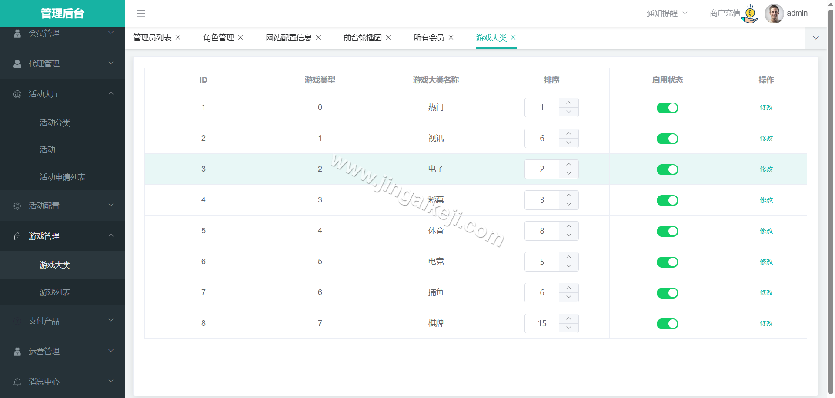This screenshot has height=398, width=835.
Task: Open the 所有会员 tab
Action: coord(429,38)
